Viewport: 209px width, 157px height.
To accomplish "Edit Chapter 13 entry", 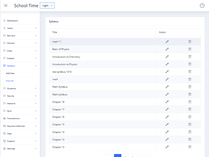I will (167, 139).
